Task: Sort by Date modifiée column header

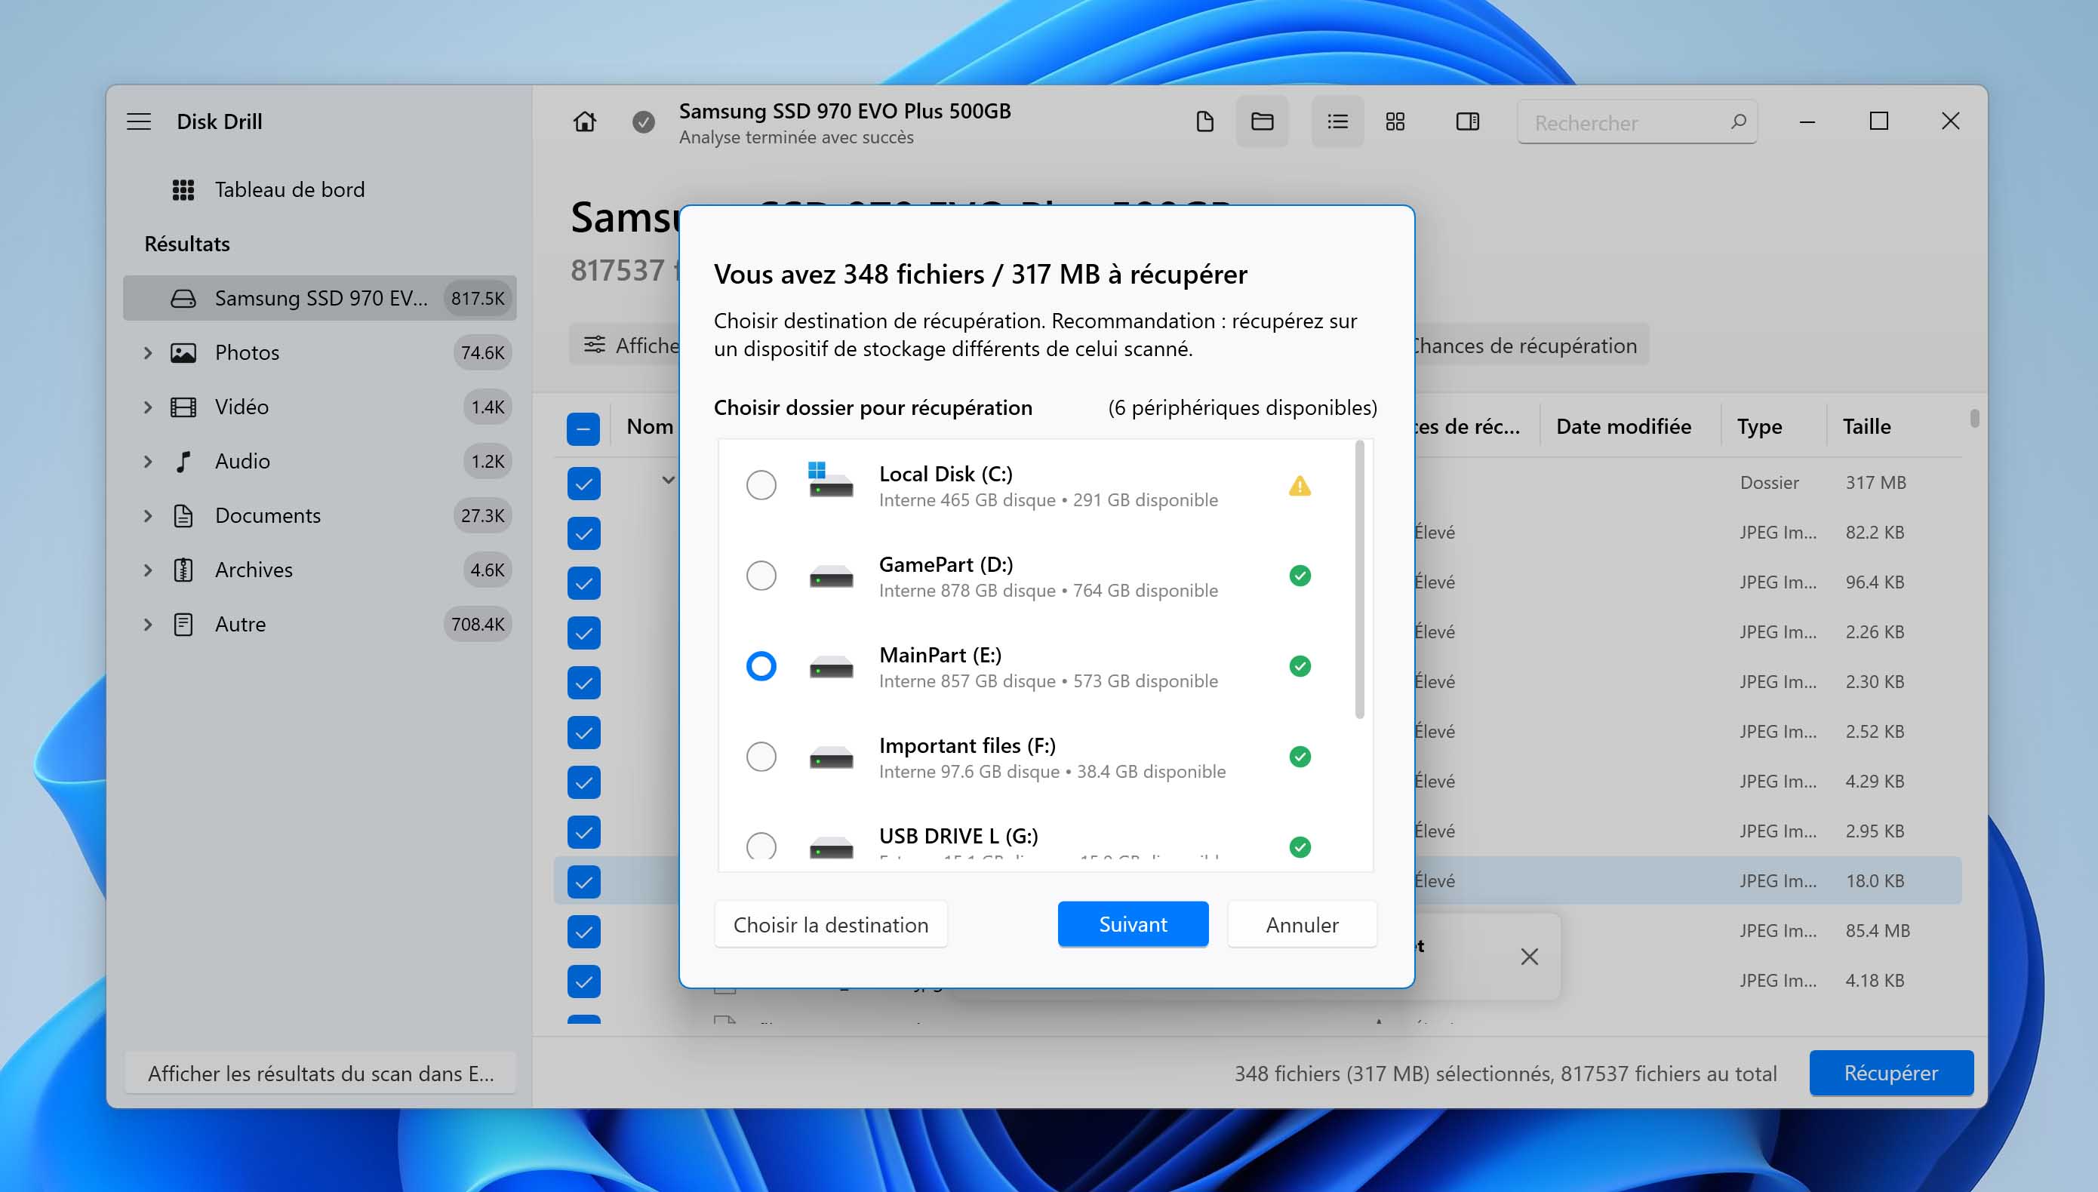Action: tap(1623, 426)
